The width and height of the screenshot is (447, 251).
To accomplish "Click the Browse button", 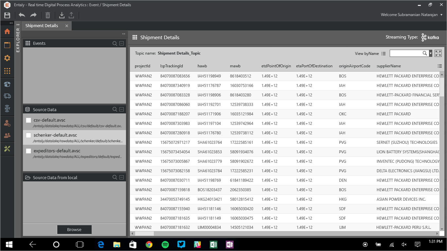I will (x=74, y=229).
